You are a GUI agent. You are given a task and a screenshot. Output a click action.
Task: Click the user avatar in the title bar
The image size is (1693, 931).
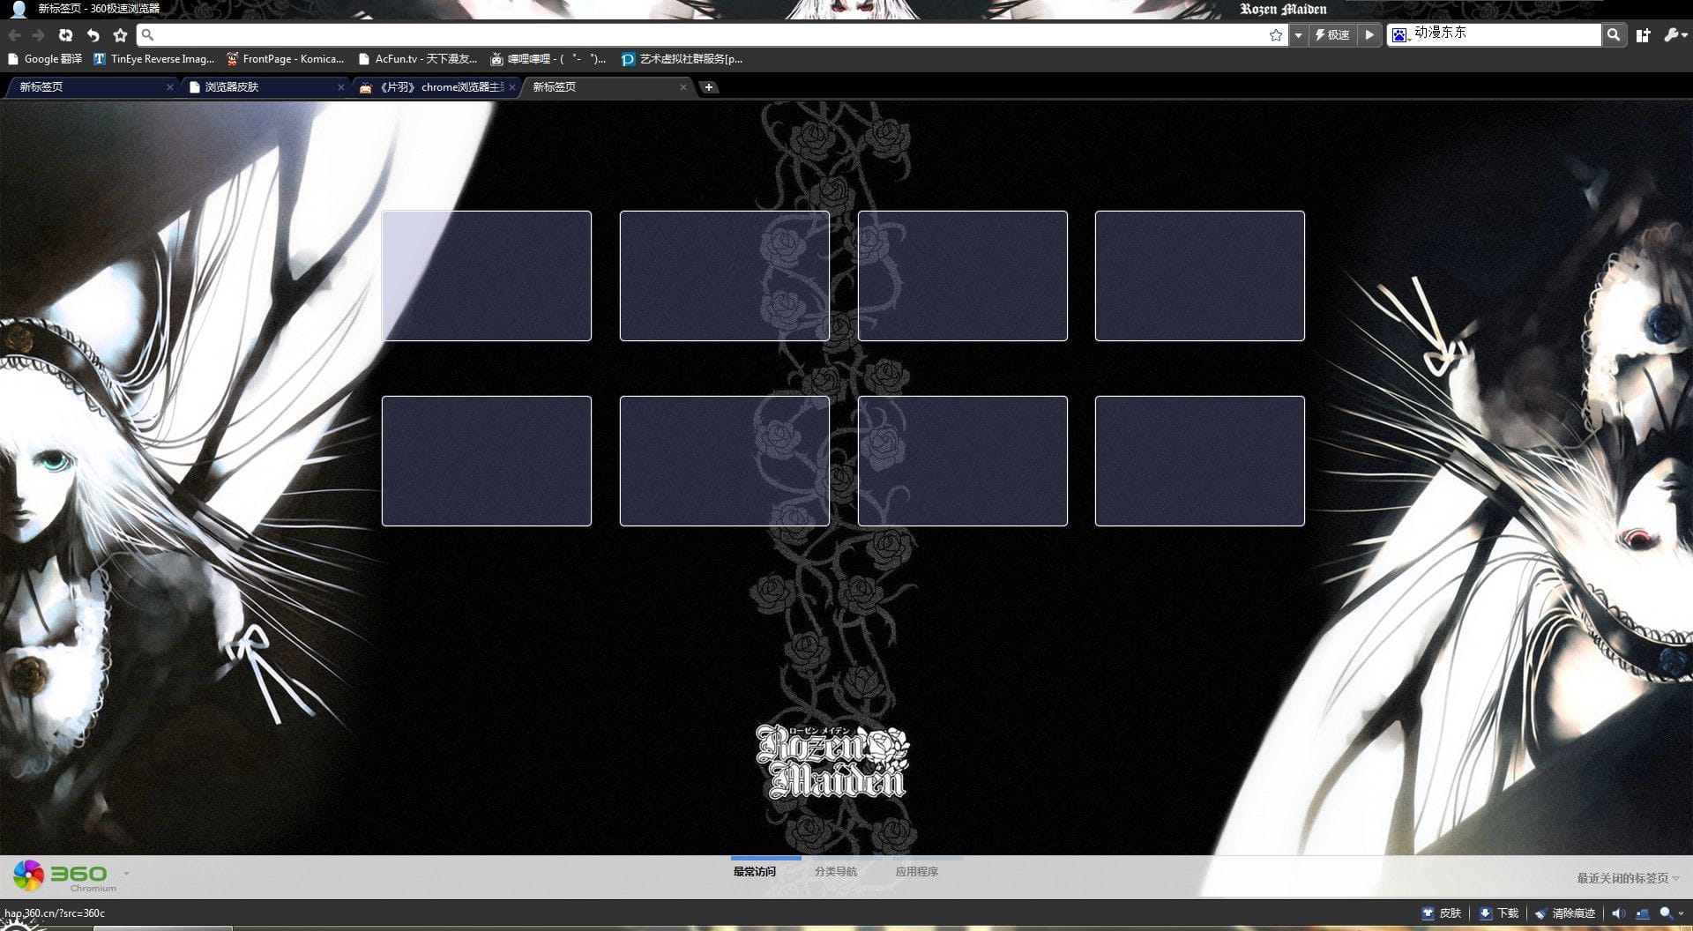point(18,9)
